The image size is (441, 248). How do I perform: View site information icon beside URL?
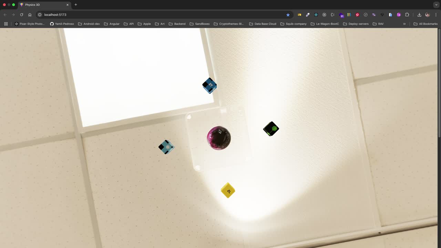pos(40,15)
